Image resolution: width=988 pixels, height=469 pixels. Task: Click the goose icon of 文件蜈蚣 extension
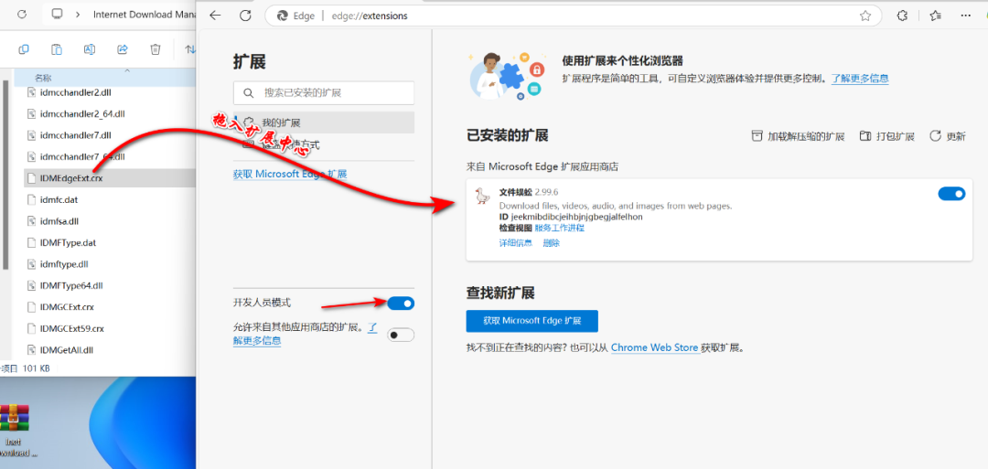pos(483,196)
